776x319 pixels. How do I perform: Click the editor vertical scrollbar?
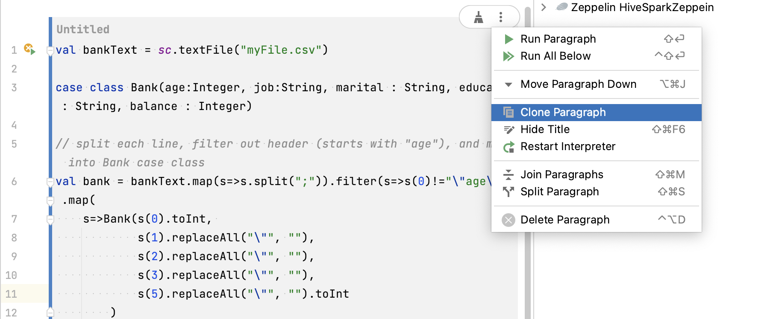click(528, 162)
